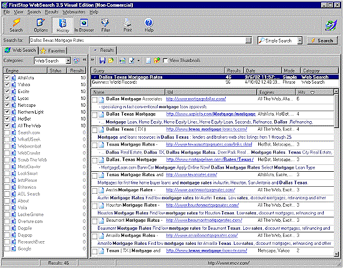Click the open folder icon in results toolbar
Screen dimensions: 343x268
point(111,61)
